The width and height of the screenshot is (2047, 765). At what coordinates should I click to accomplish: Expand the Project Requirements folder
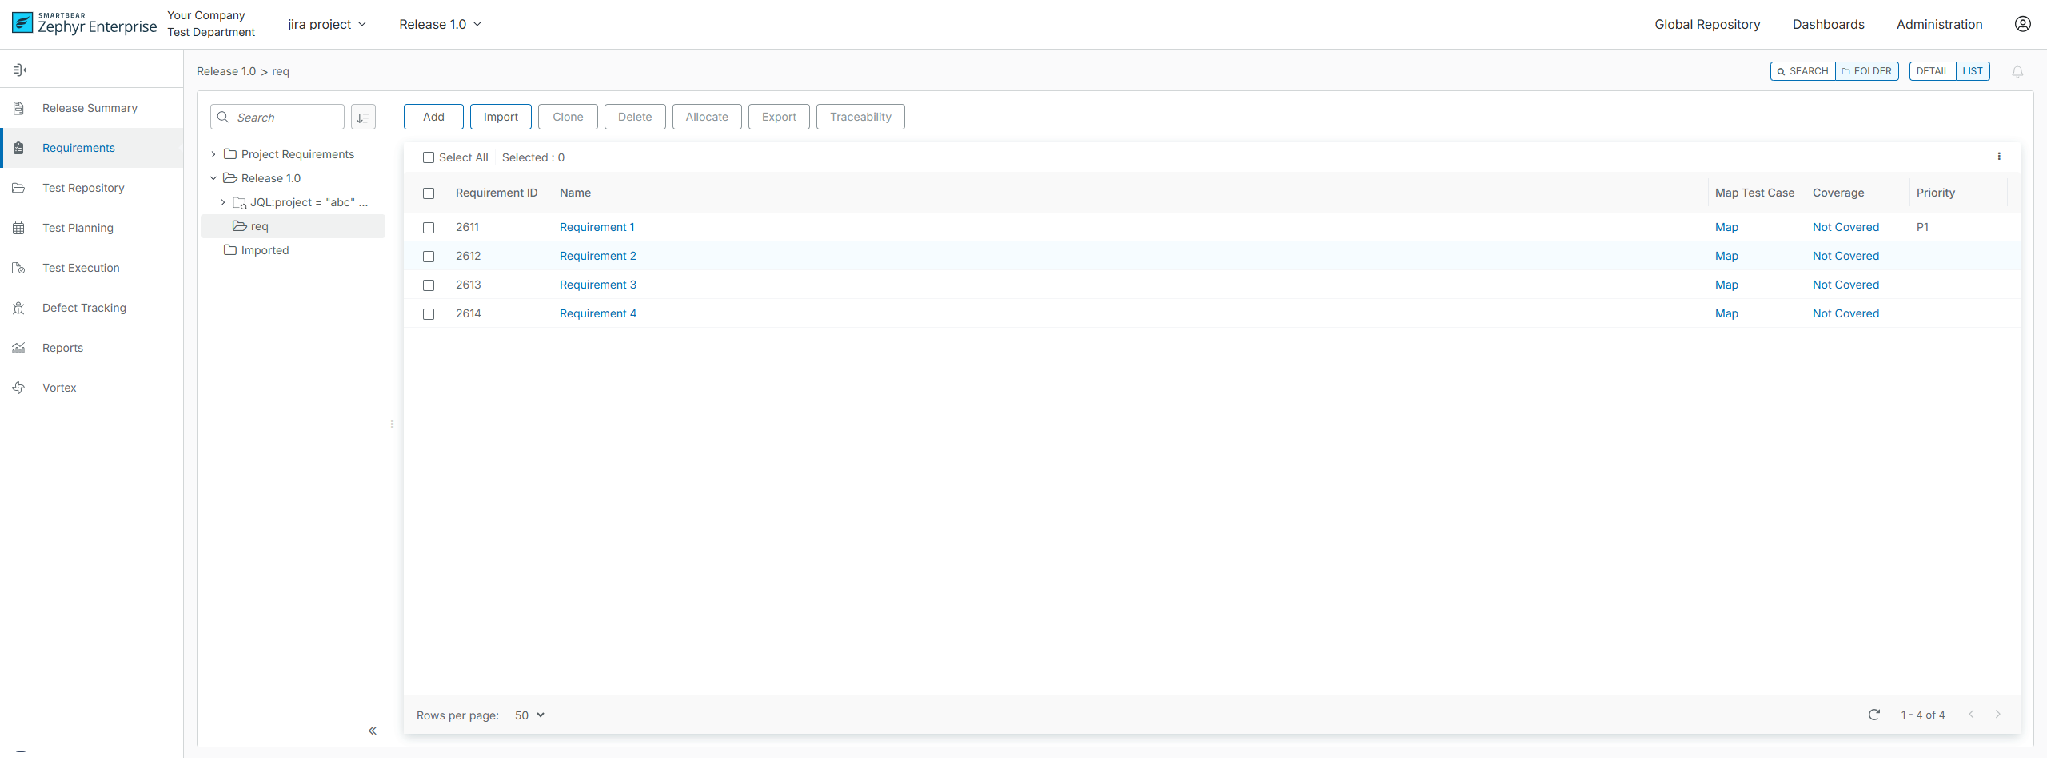click(x=213, y=154)
